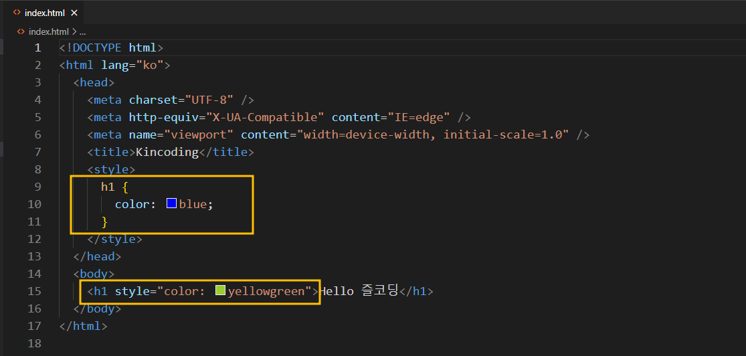The height and width of the screenshot is (356, 746).
Task: Click line number 9 in the gutter
Action: pos(37,187)
